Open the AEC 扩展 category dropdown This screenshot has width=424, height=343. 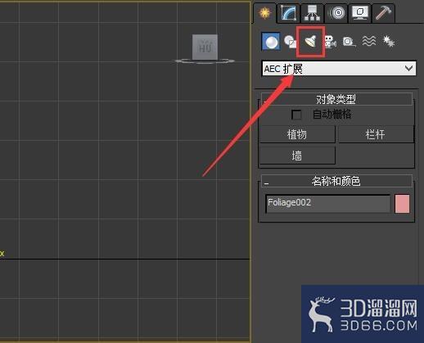339,69
